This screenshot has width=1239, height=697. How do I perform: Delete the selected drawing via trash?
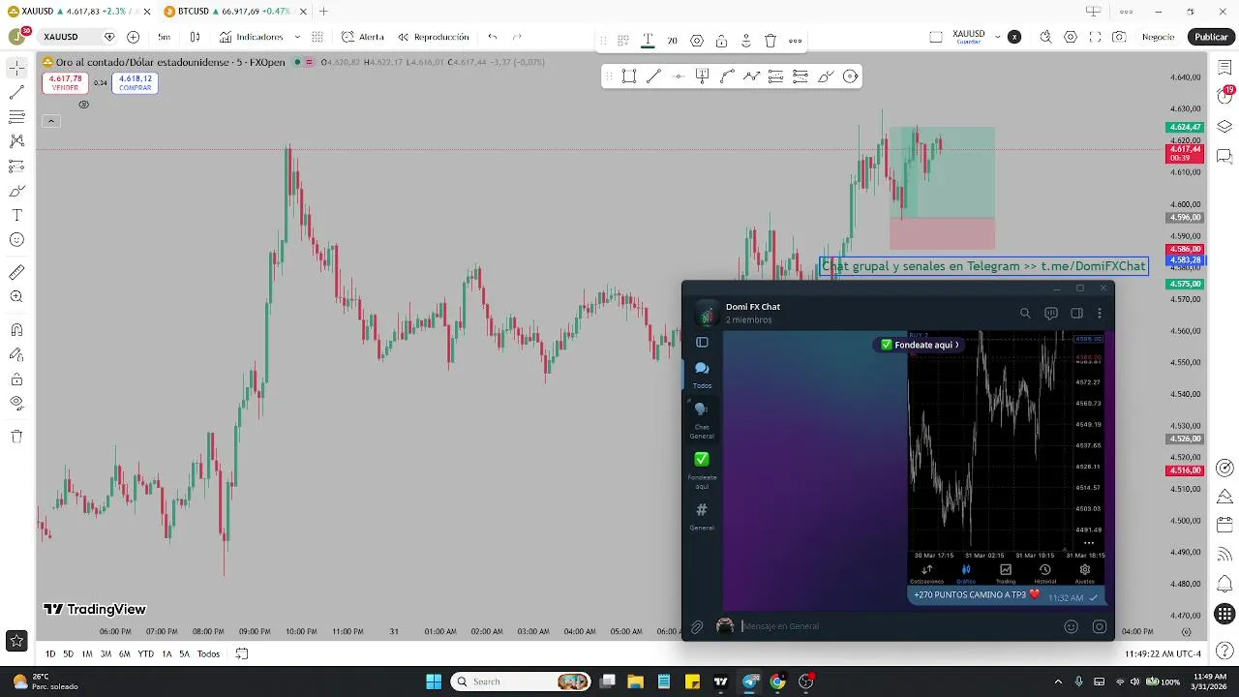tap(771, 41)
